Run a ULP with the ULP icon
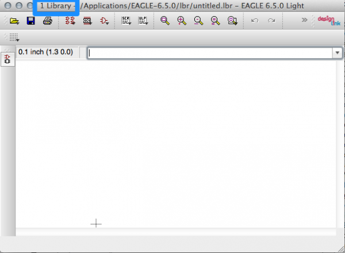 click(x=143, y=21)
